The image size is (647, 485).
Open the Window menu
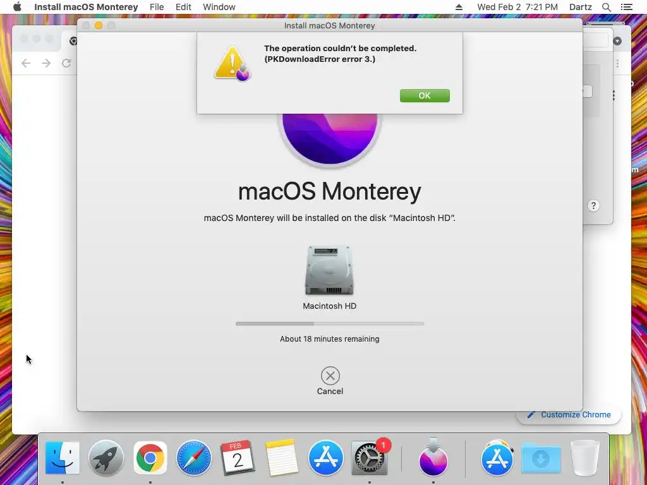(219, 7)
